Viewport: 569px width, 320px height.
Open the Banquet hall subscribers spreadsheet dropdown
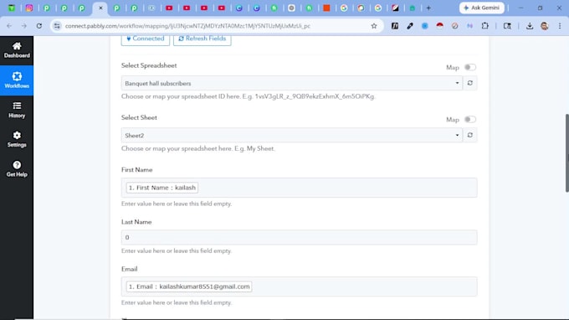pyautogui.click(x=292, y=83)
